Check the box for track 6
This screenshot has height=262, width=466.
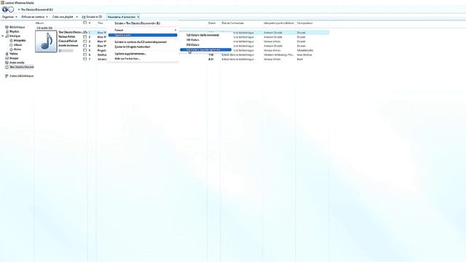(85, 55)
